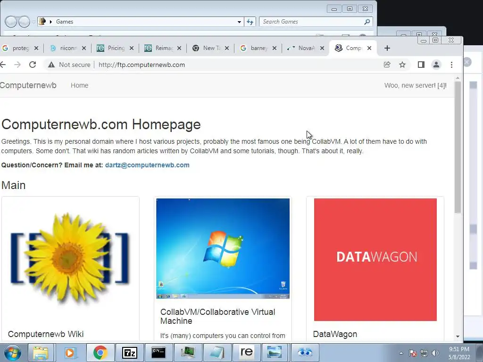The width and height of the screenshot is (483, 362).
Task: Open the Command Prompt taskbar icon
Action: (158, 353)
